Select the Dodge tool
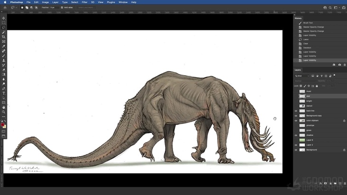Screen dimensions: 347x195 3,84
